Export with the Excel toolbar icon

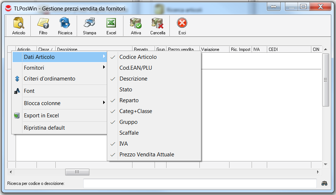coord(111,23)
